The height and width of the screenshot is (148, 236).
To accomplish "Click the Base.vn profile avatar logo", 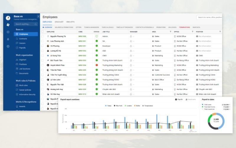I will click(8, 18).
